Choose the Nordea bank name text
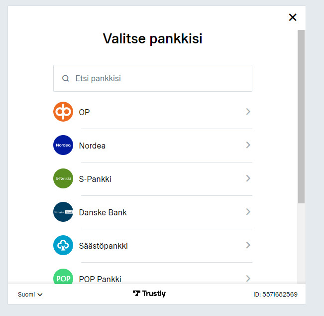324x316 pixels. pos(92,146)
